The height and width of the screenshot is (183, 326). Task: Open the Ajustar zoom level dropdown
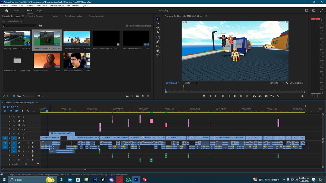(190, 83)
